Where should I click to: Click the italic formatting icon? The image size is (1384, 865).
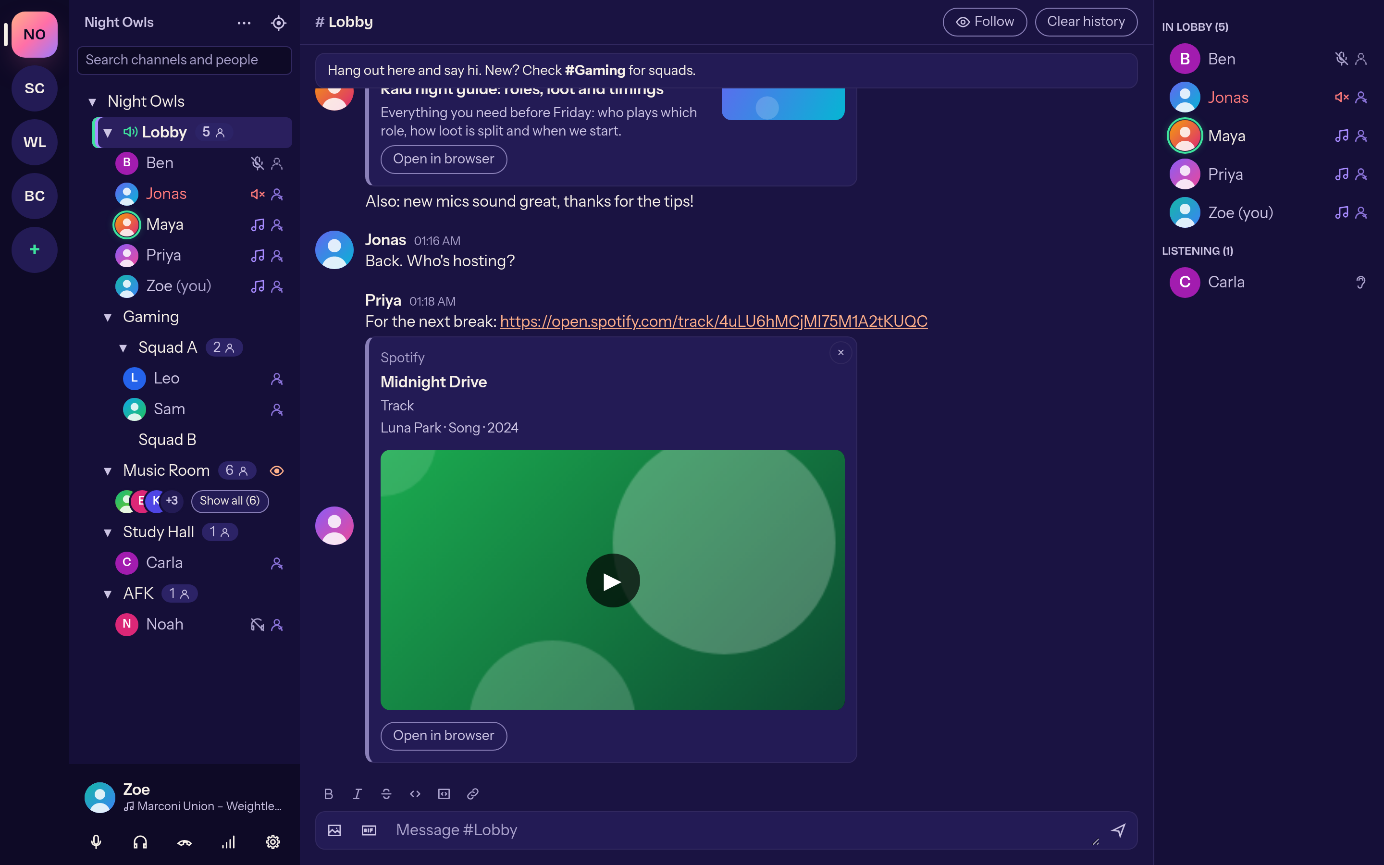(358, 793)
